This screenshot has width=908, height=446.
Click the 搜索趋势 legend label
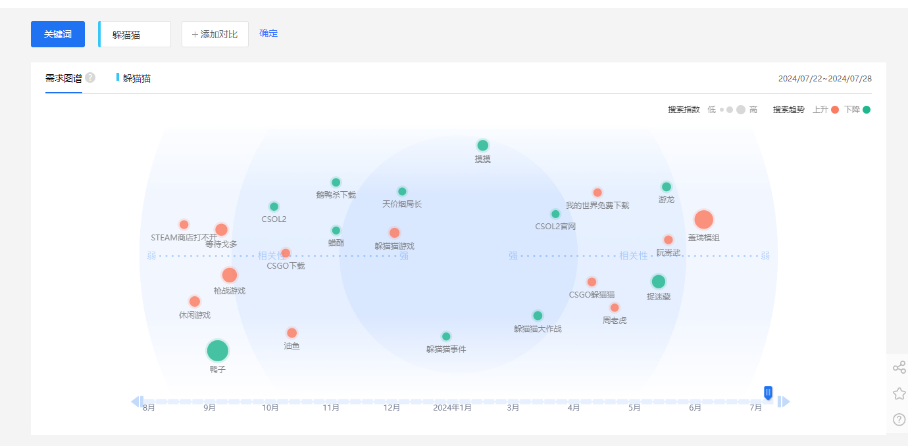click(x=789, y=110)
